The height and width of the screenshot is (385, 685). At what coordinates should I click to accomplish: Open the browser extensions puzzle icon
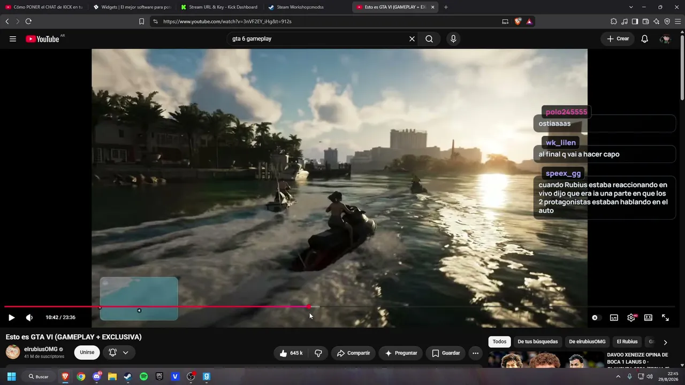coord(613,21)
